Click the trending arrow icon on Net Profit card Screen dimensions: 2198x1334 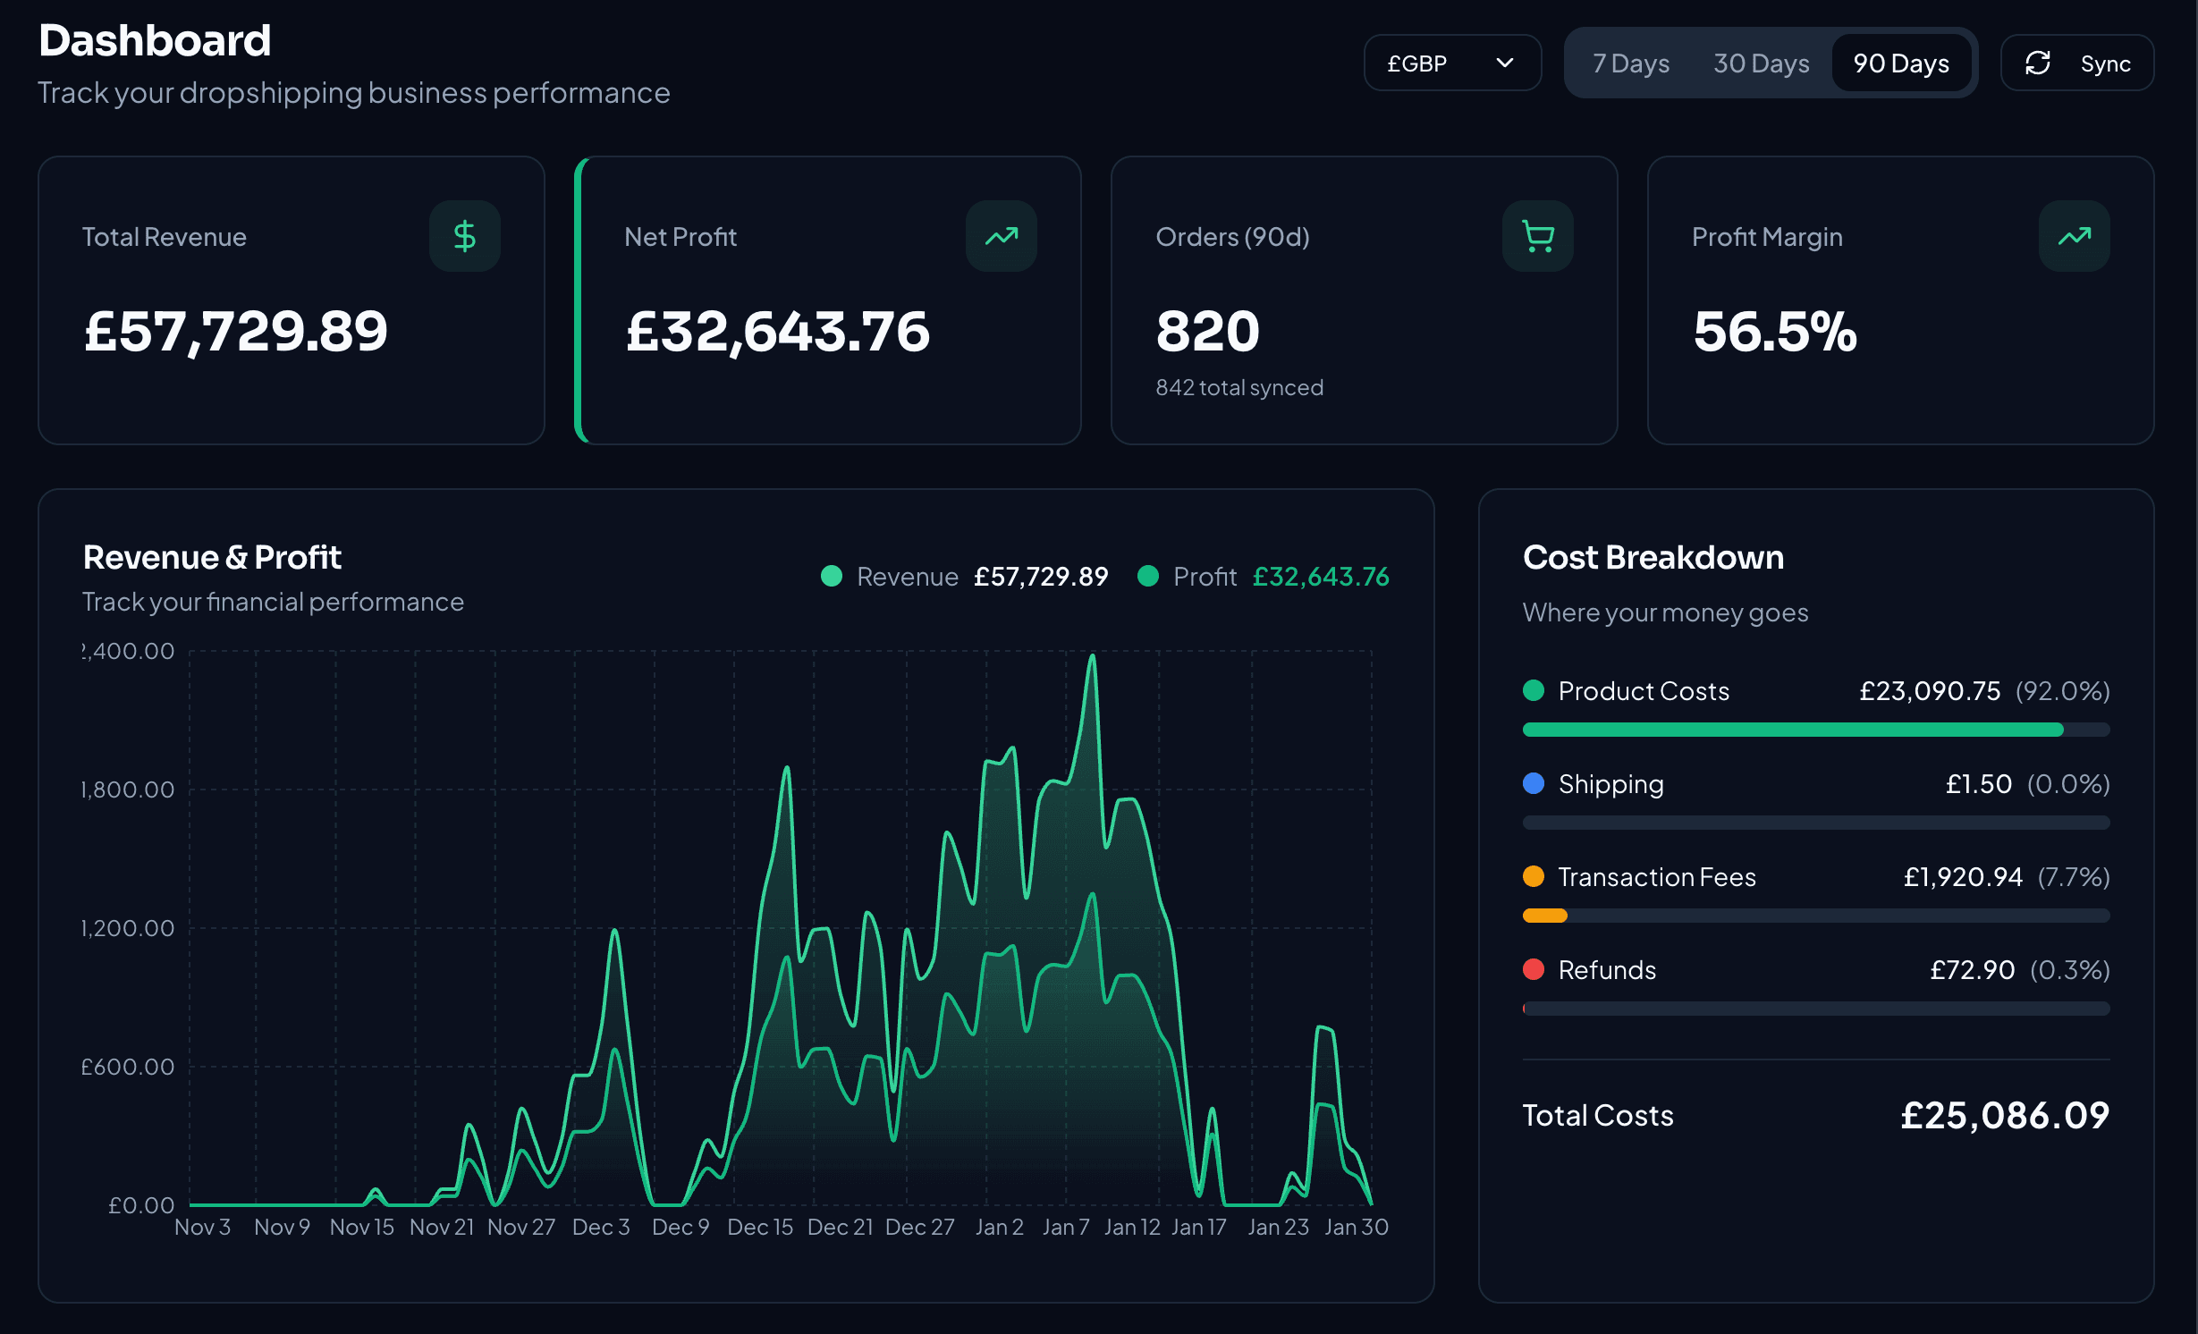[1002, 236]
